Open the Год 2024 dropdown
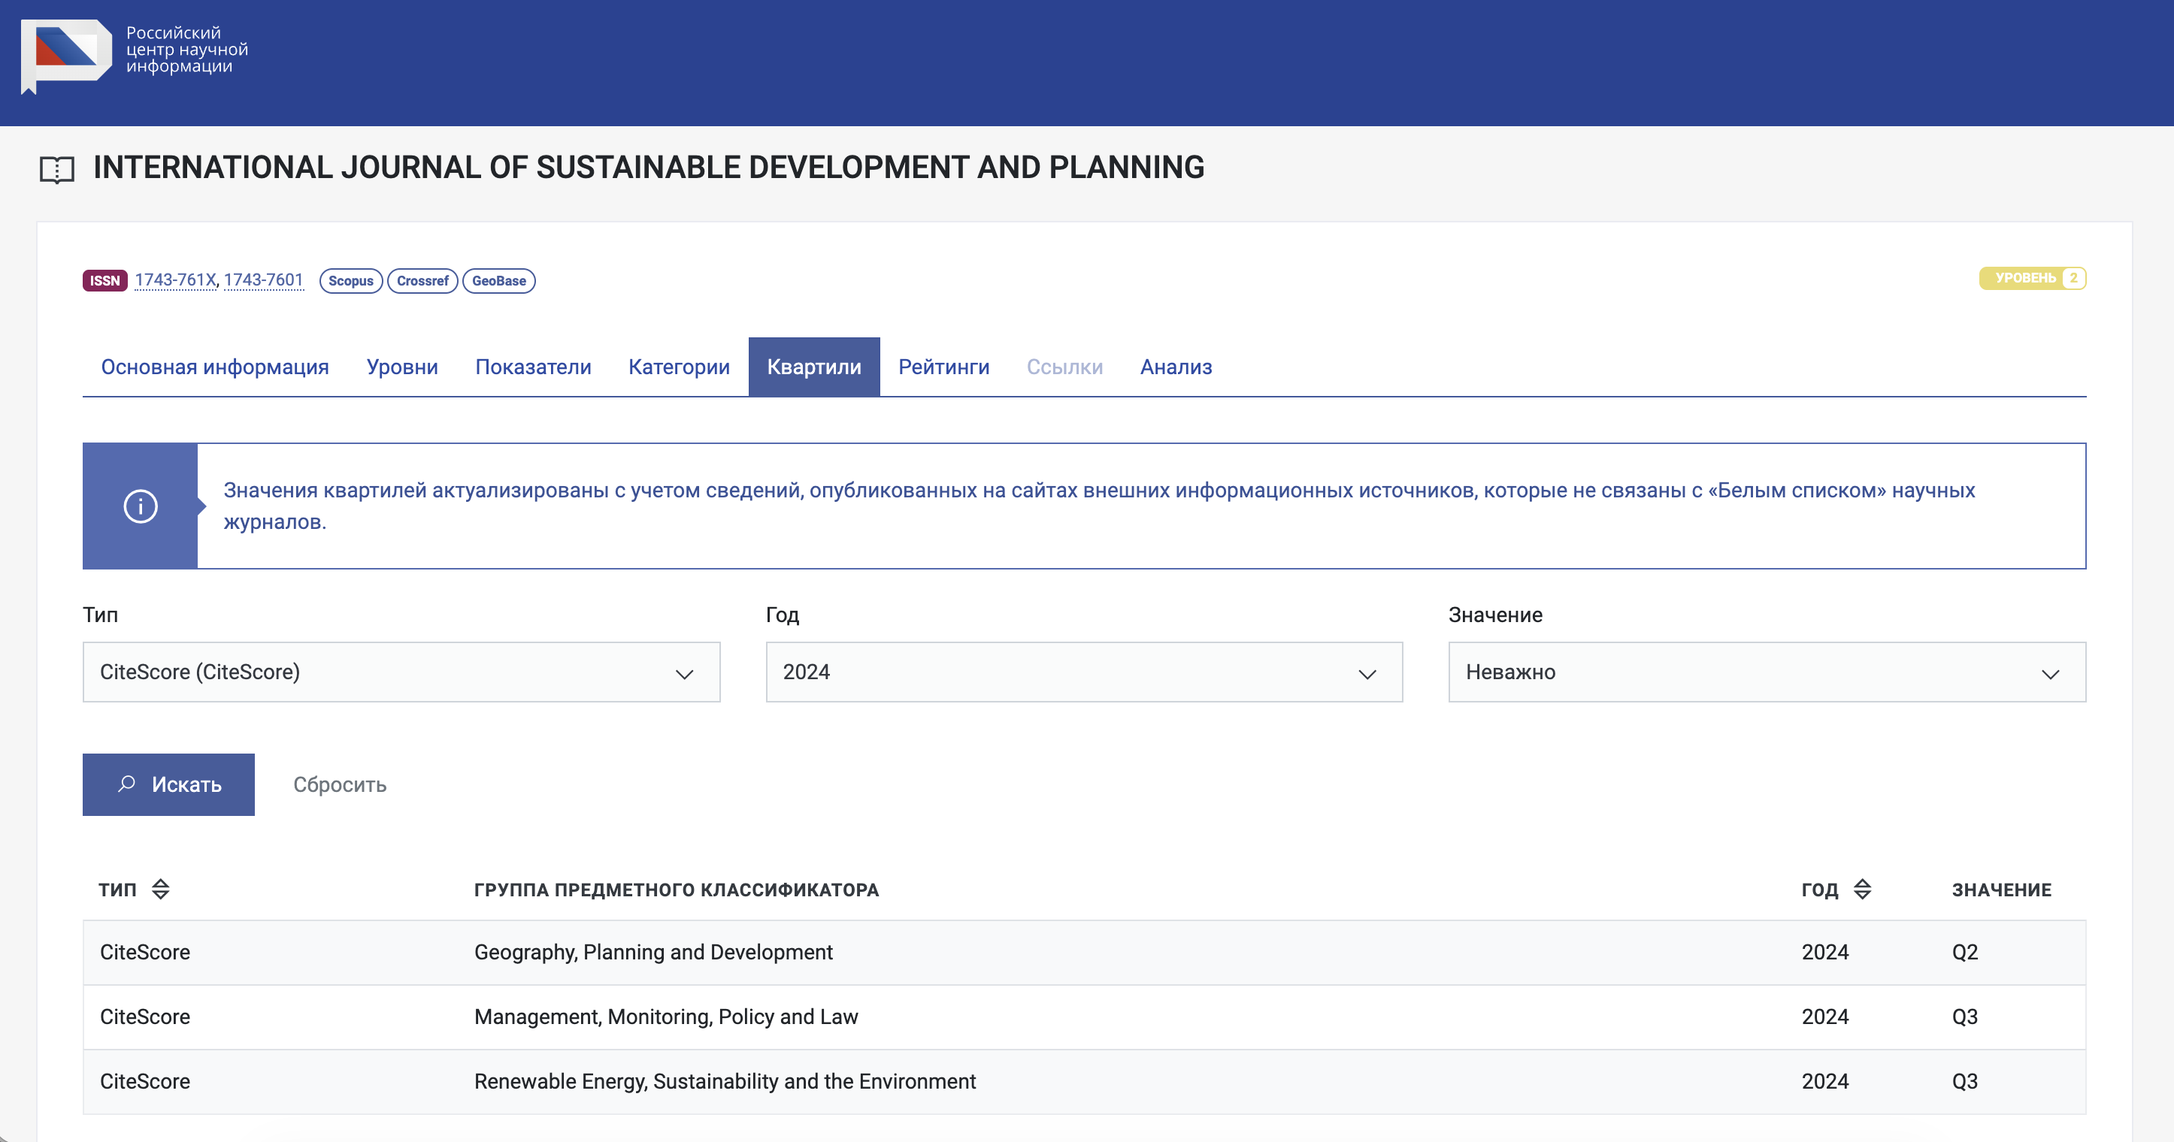Image resolution: width=2174 pixels, height=1142 pixels. (1084, 672)
